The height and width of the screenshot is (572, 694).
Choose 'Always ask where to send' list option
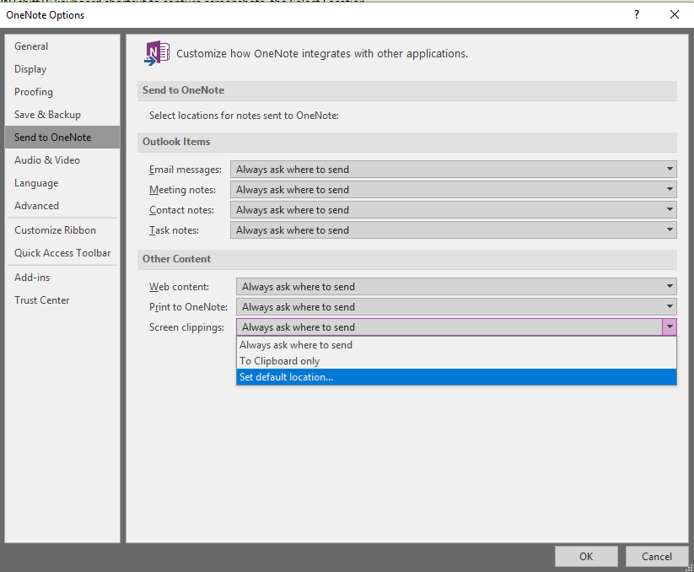tap(456, 345)
